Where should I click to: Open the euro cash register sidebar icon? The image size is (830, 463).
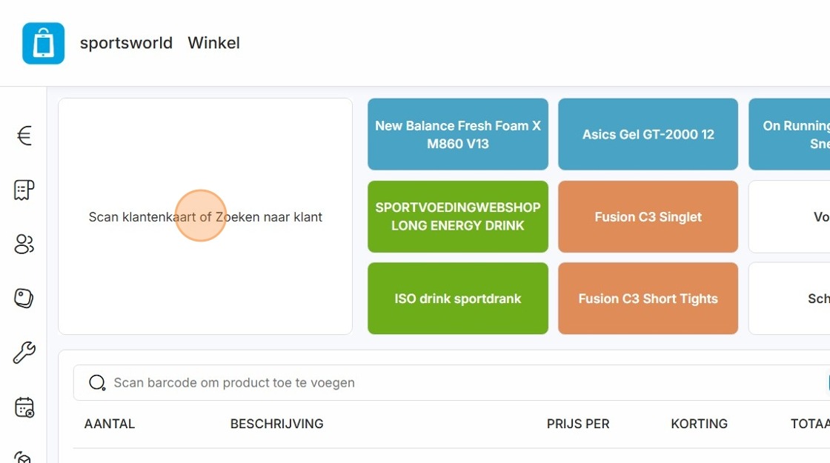click(x=24, y=136)
